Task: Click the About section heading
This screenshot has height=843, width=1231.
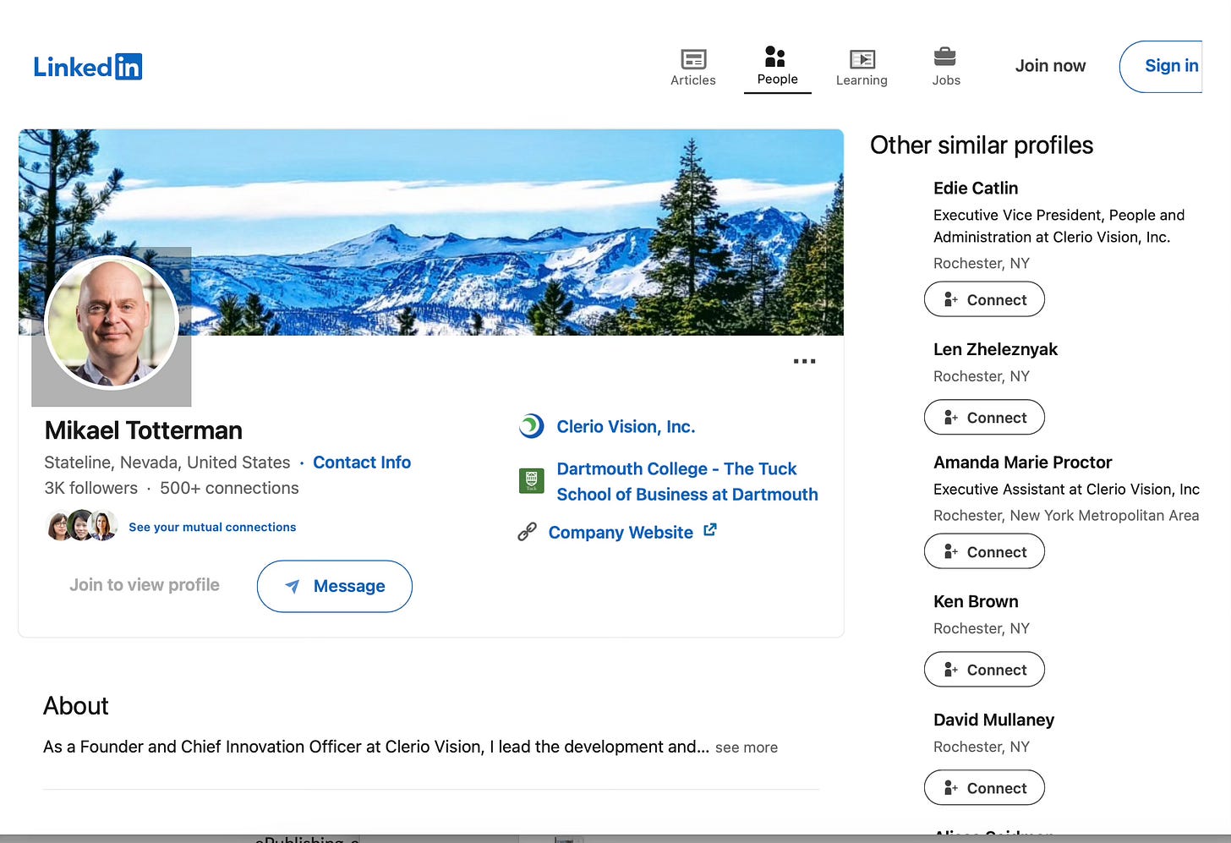Action: tap(76, 706)
